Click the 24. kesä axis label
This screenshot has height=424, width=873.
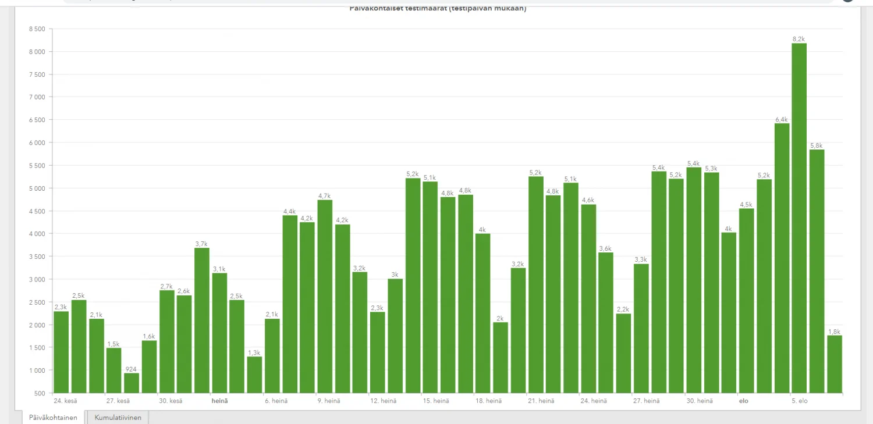point(65,401)
